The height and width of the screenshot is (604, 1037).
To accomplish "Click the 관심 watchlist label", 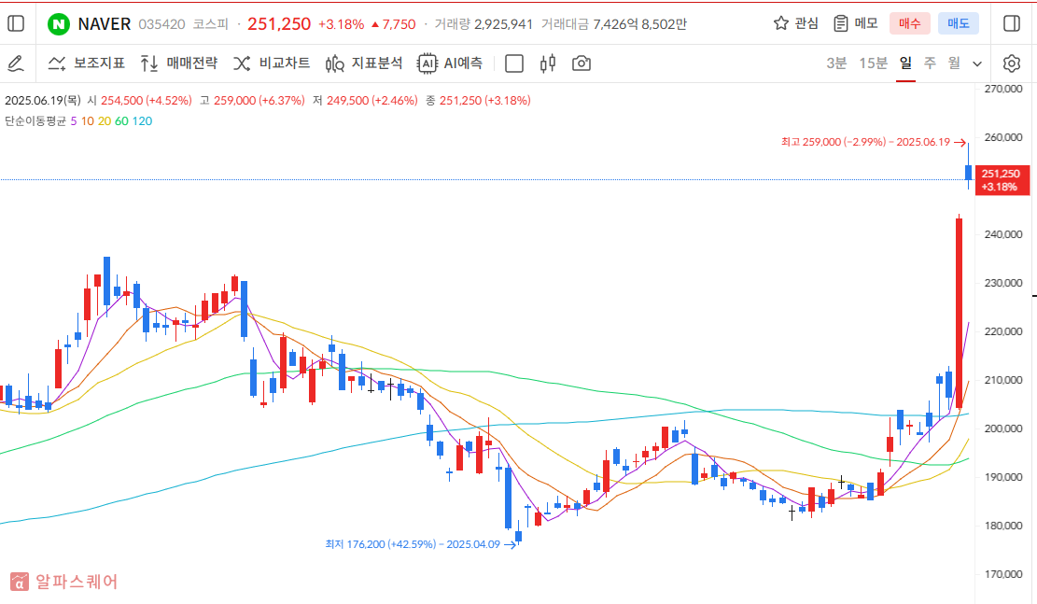I will pyautogui.click(x=806, y=24).
